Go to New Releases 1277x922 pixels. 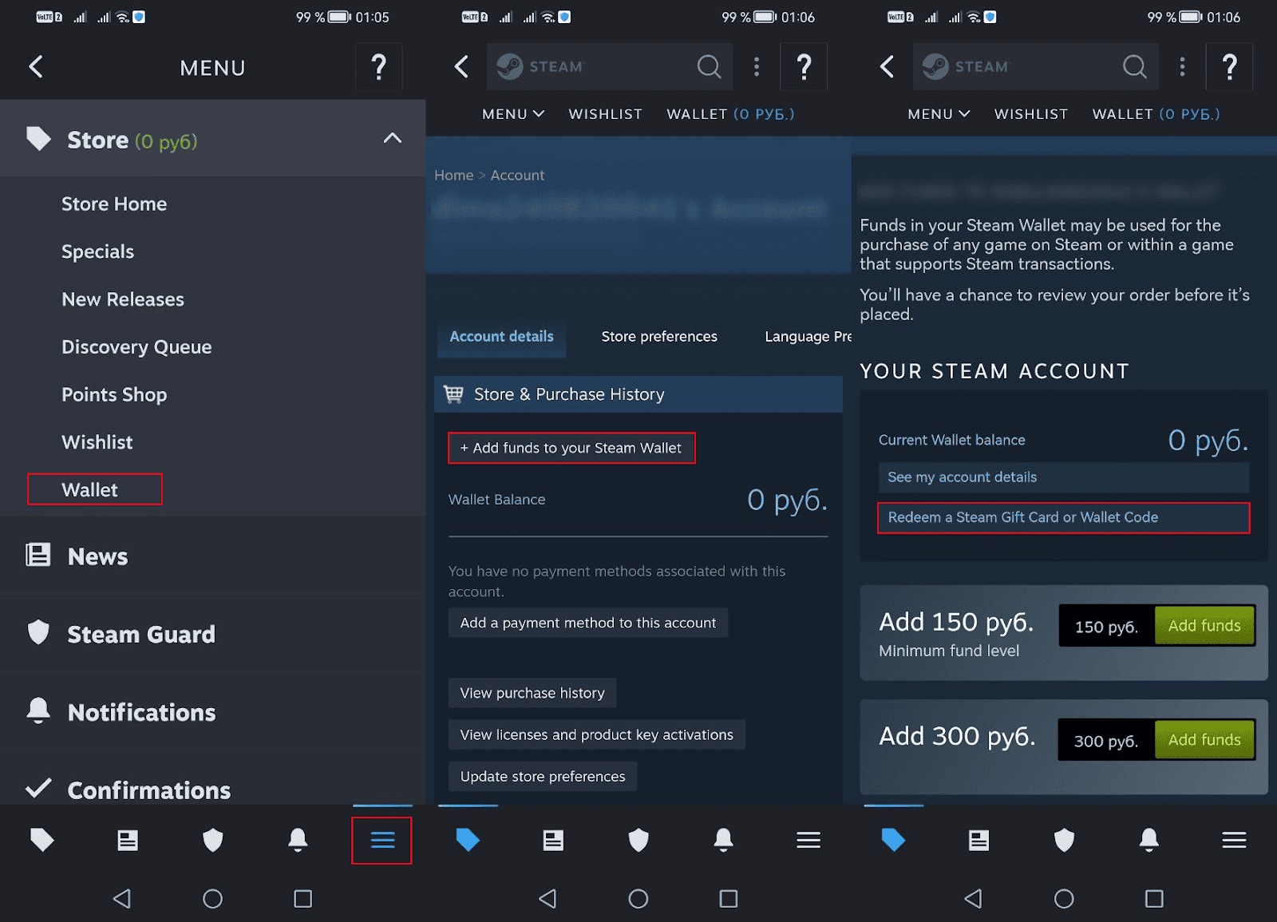[123, 299]
